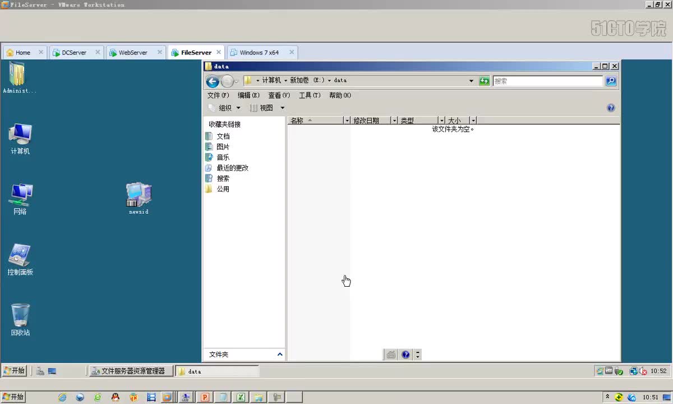Viewport: 673px width, 404px height.
Task: Open 最近的更改 in favorite links
Action: click(x=227, y=168)
